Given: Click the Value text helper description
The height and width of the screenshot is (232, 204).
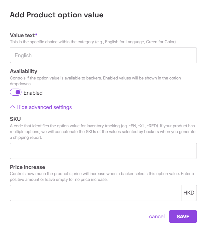Looking at the screenshot, I should click(x=93, y=42).
